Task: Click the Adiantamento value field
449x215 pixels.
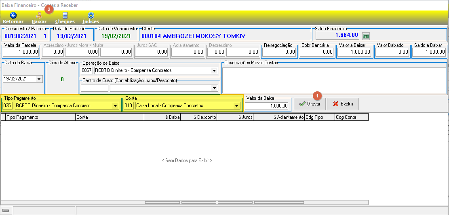Action: pos(188,52)
